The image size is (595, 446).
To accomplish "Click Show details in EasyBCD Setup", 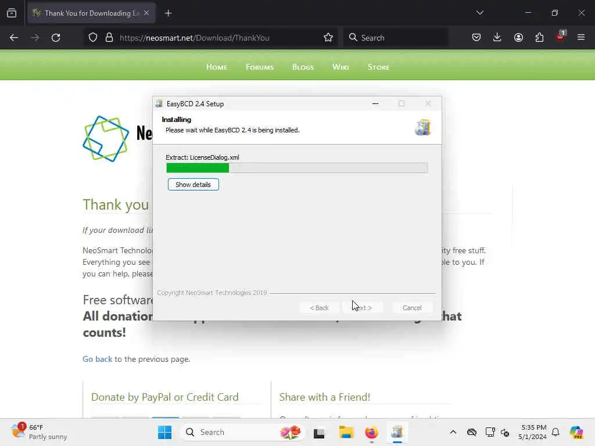I will tap(193, 185).
